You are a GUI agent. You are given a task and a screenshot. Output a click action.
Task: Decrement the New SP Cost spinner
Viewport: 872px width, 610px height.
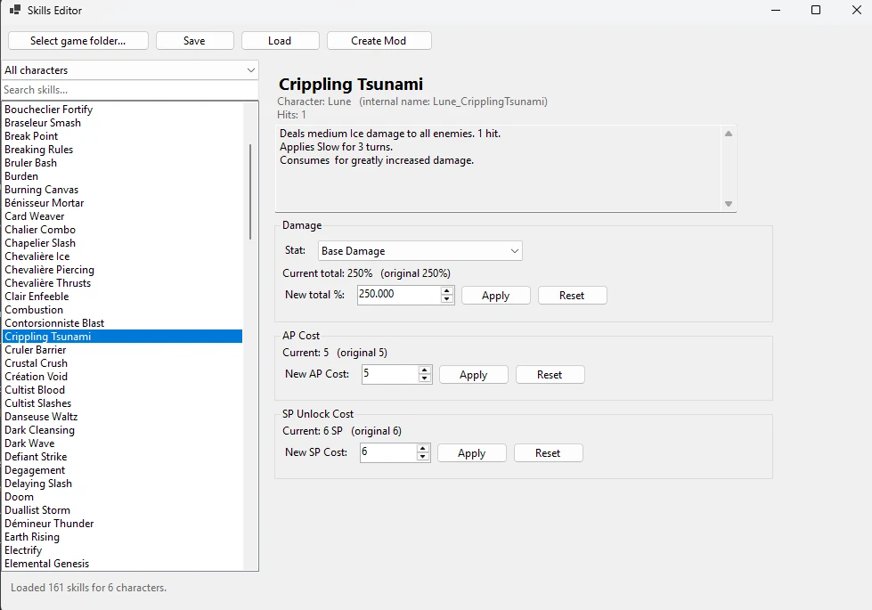423,457
